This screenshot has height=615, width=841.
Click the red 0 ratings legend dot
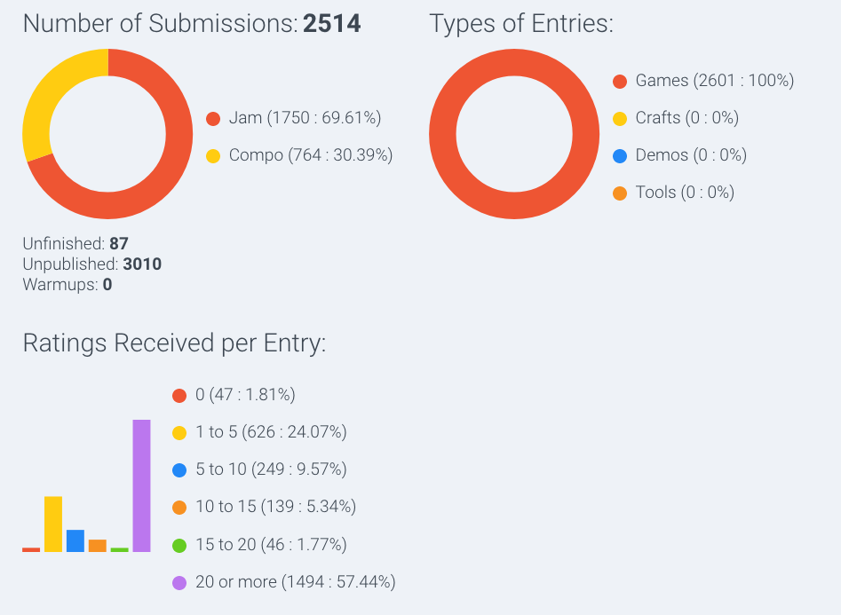click(179, 396)
